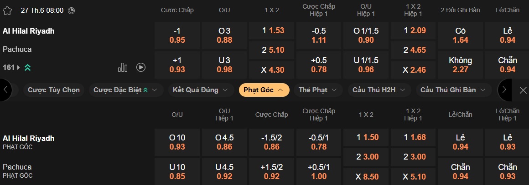This screenshot has width=529, height=185.
Task: Bet Over 3 goals at 0.88
Action: click(x=225, y=35)
